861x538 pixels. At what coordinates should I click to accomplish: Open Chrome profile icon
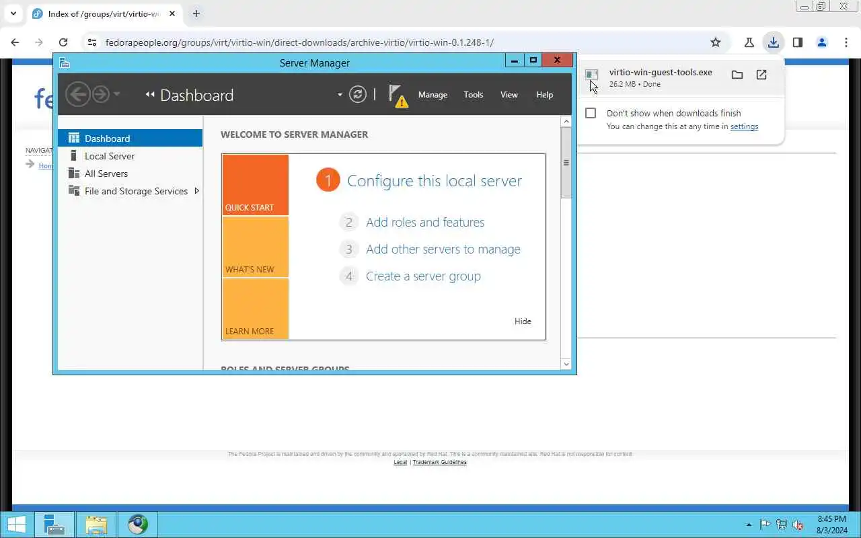point(822,42)
